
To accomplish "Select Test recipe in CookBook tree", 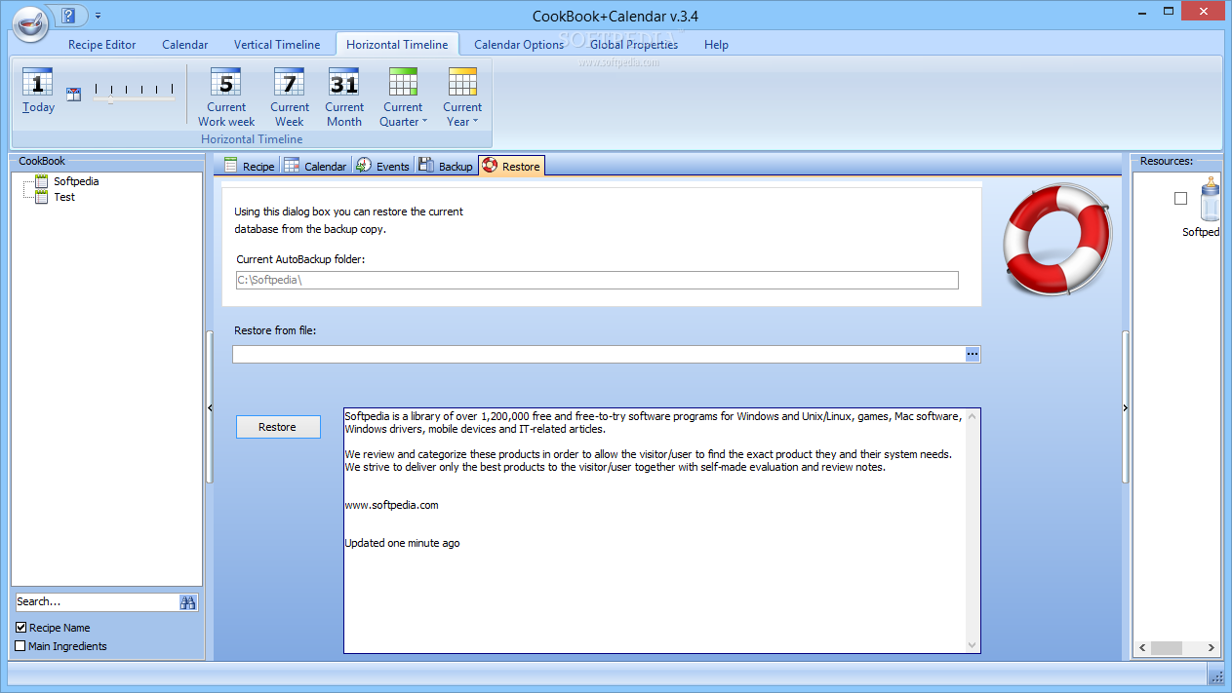I will click(x=64, y=197).
